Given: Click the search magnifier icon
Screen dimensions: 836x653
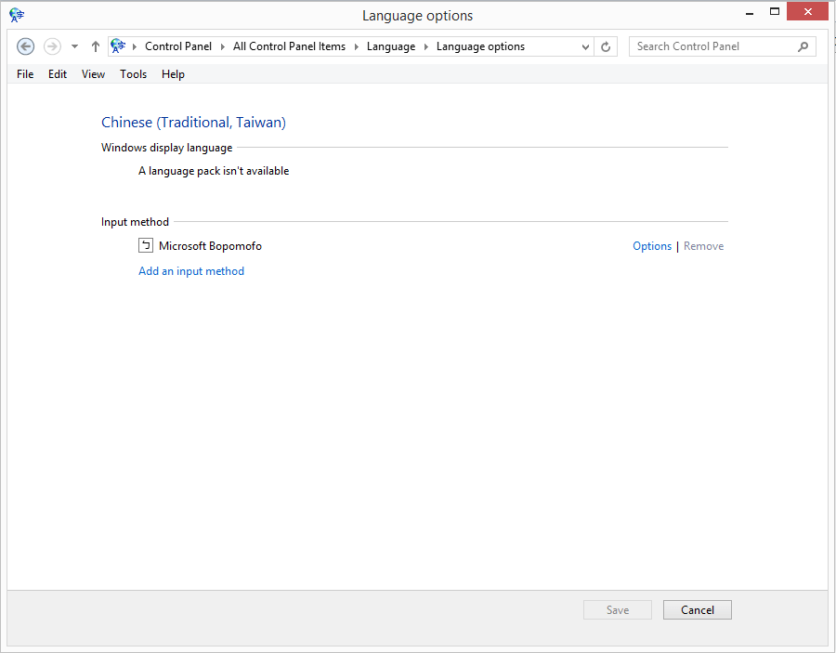Looking at the screenshot, I should [803, 47].
